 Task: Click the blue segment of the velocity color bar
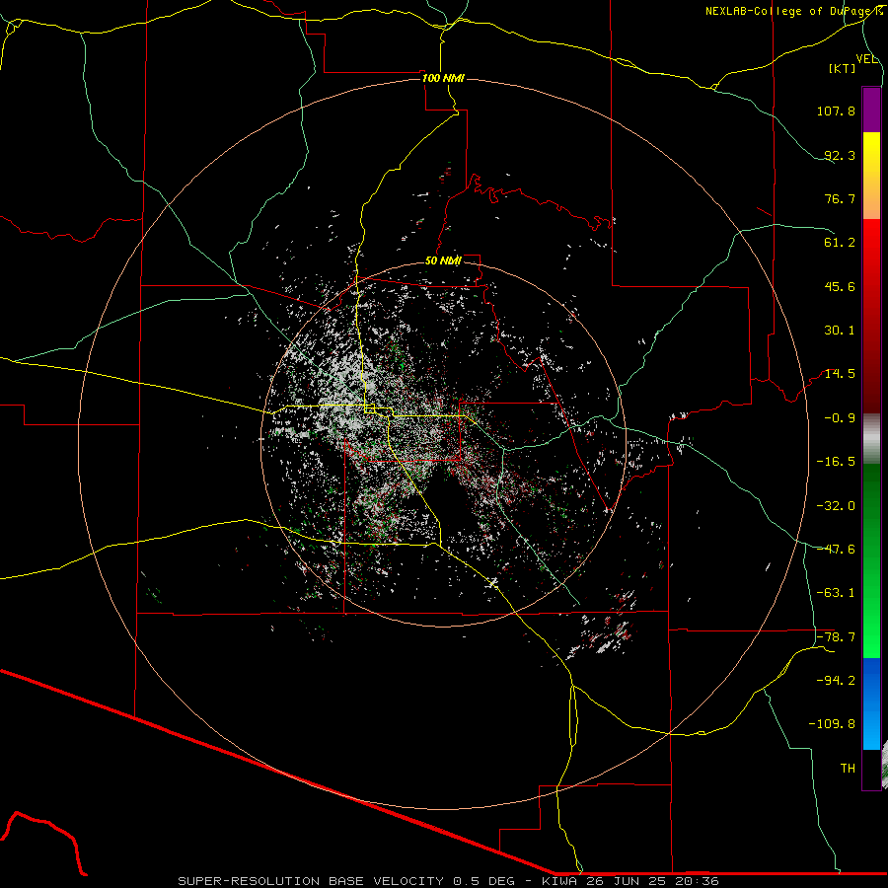[871, 703]
